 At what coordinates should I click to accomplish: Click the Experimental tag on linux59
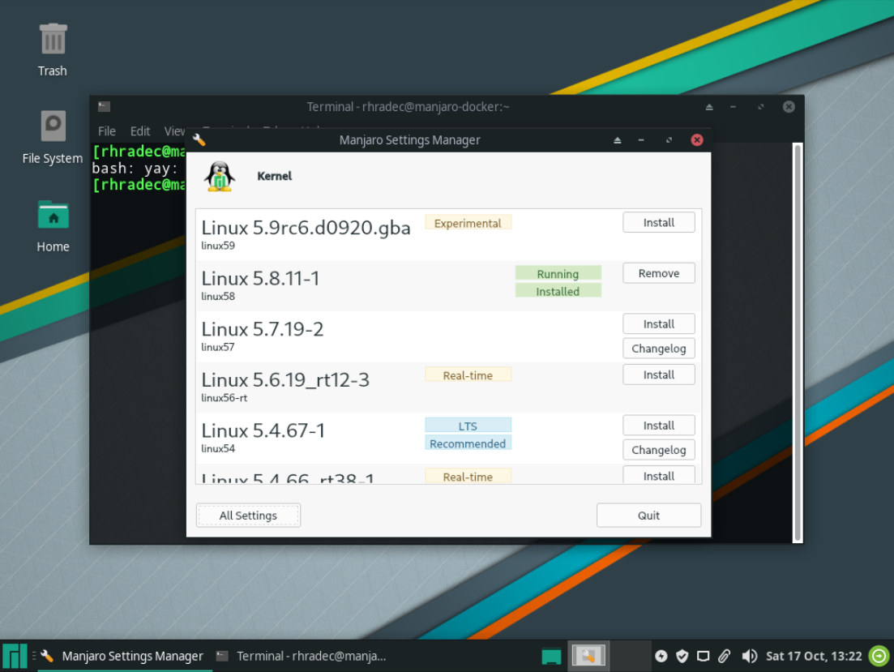pos(468,223)
